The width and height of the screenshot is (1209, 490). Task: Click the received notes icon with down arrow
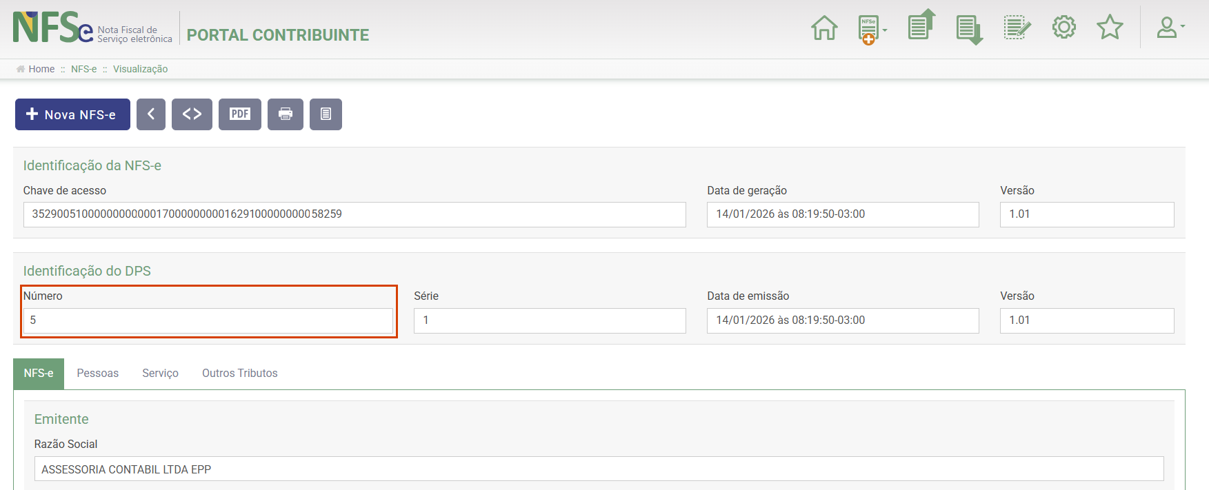(x=969, y=30)
